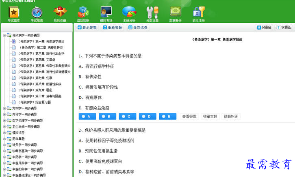The image size is (295, 177).
Task: Select answer option A for question 1
Action: (x=87, y=117)
